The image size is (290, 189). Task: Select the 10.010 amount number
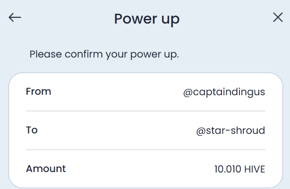click(x=228, y=169)
